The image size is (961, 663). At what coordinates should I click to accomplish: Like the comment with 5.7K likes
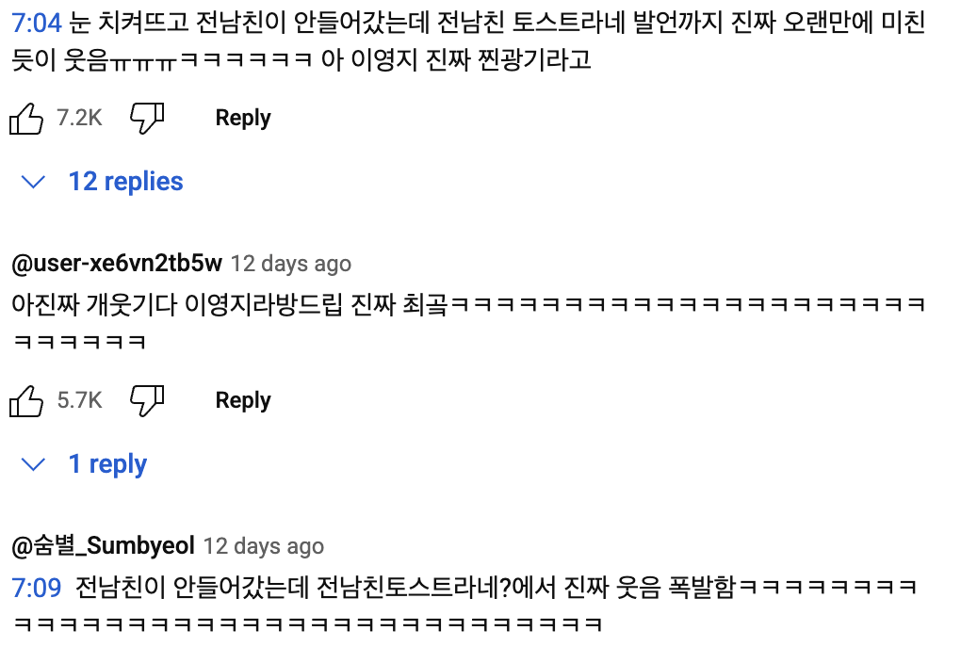click(26, 401)
